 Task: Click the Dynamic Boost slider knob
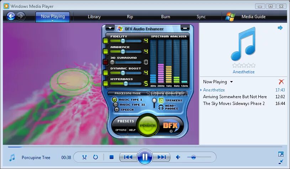click(123, 73)
